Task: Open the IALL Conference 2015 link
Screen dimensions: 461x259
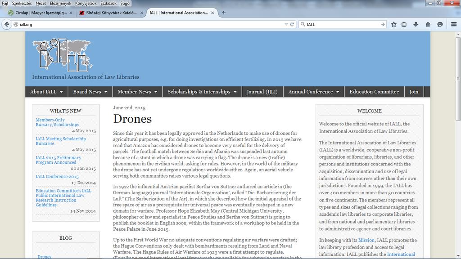Action: click(x=57, y=176)
